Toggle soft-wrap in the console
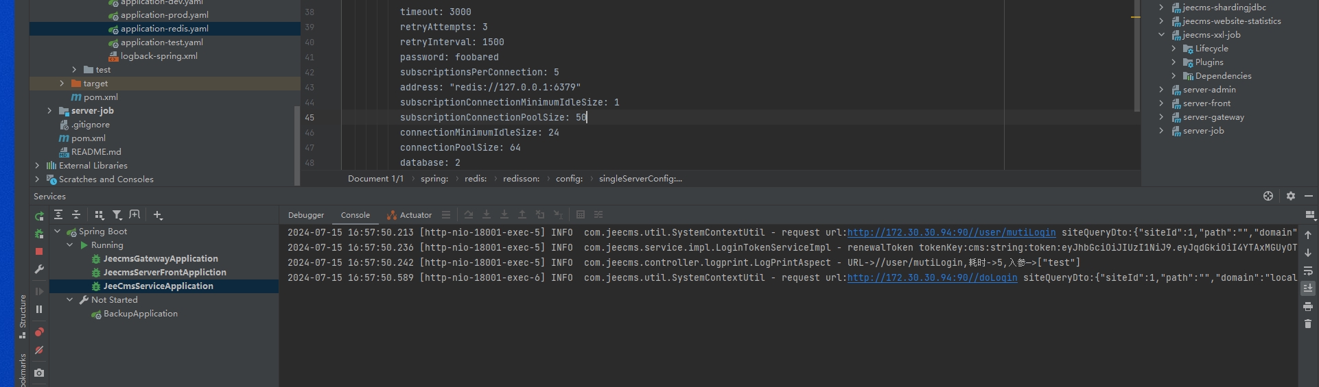Screen dimensions: 1319x387 click(x=1308, y=271)
